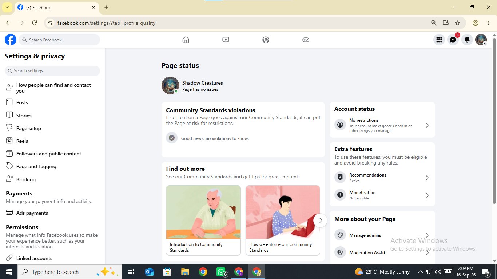Expand the Manage admins chevron
The image size is (497, 279).
(x=427, y=235)
